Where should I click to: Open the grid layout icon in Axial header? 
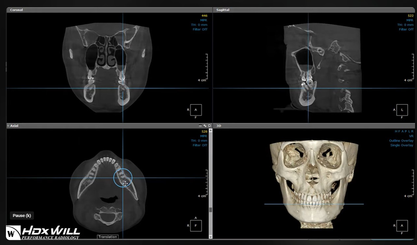click(200, 126)
